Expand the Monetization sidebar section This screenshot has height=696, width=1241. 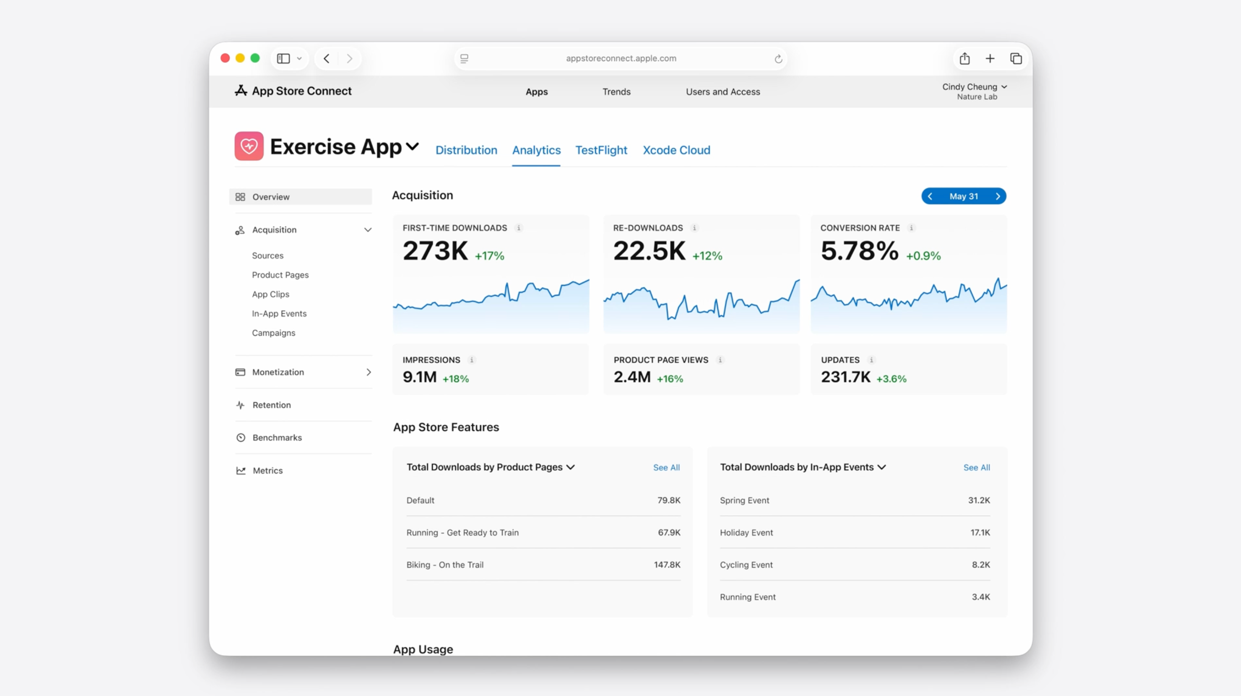click(368, 372)
